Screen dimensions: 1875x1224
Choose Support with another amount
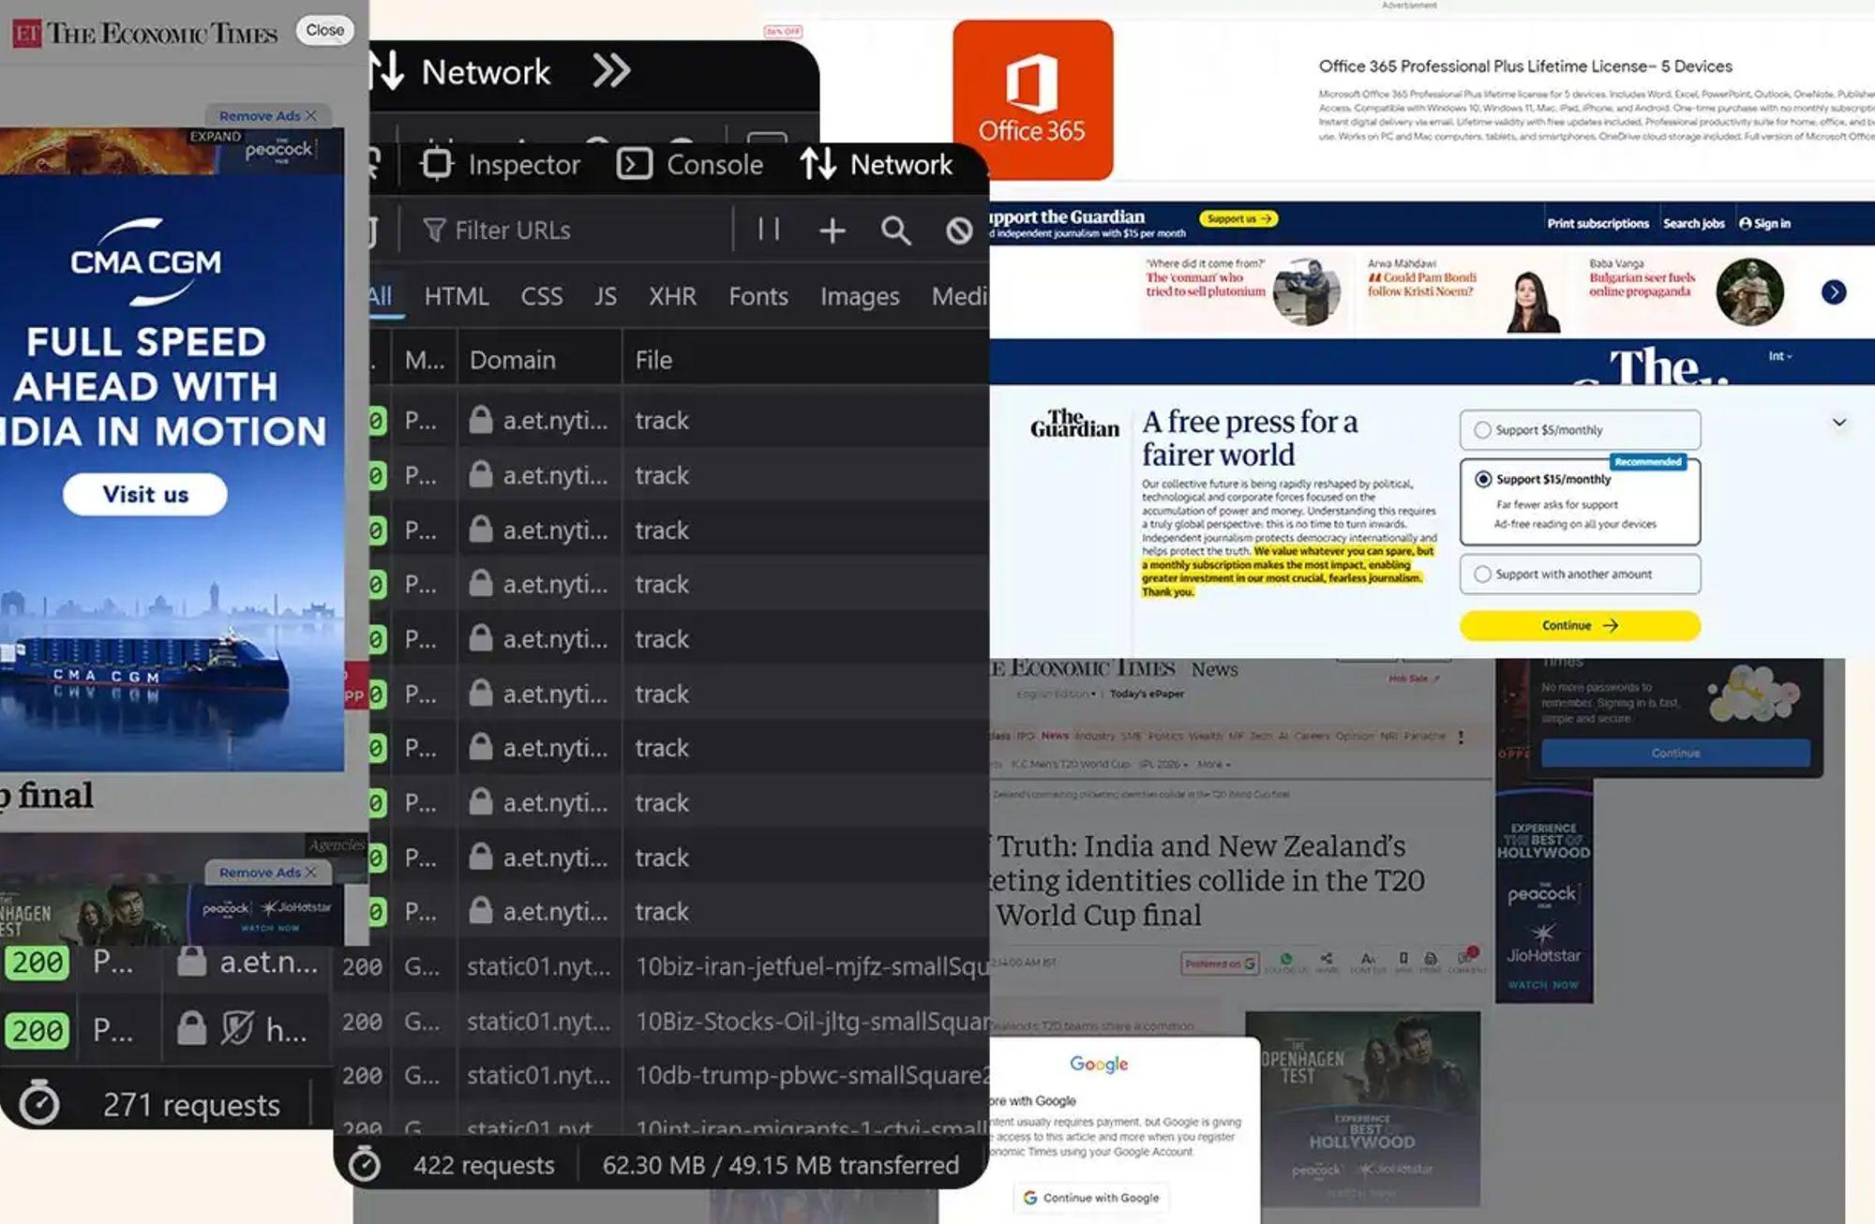[x=1580, y=574]
